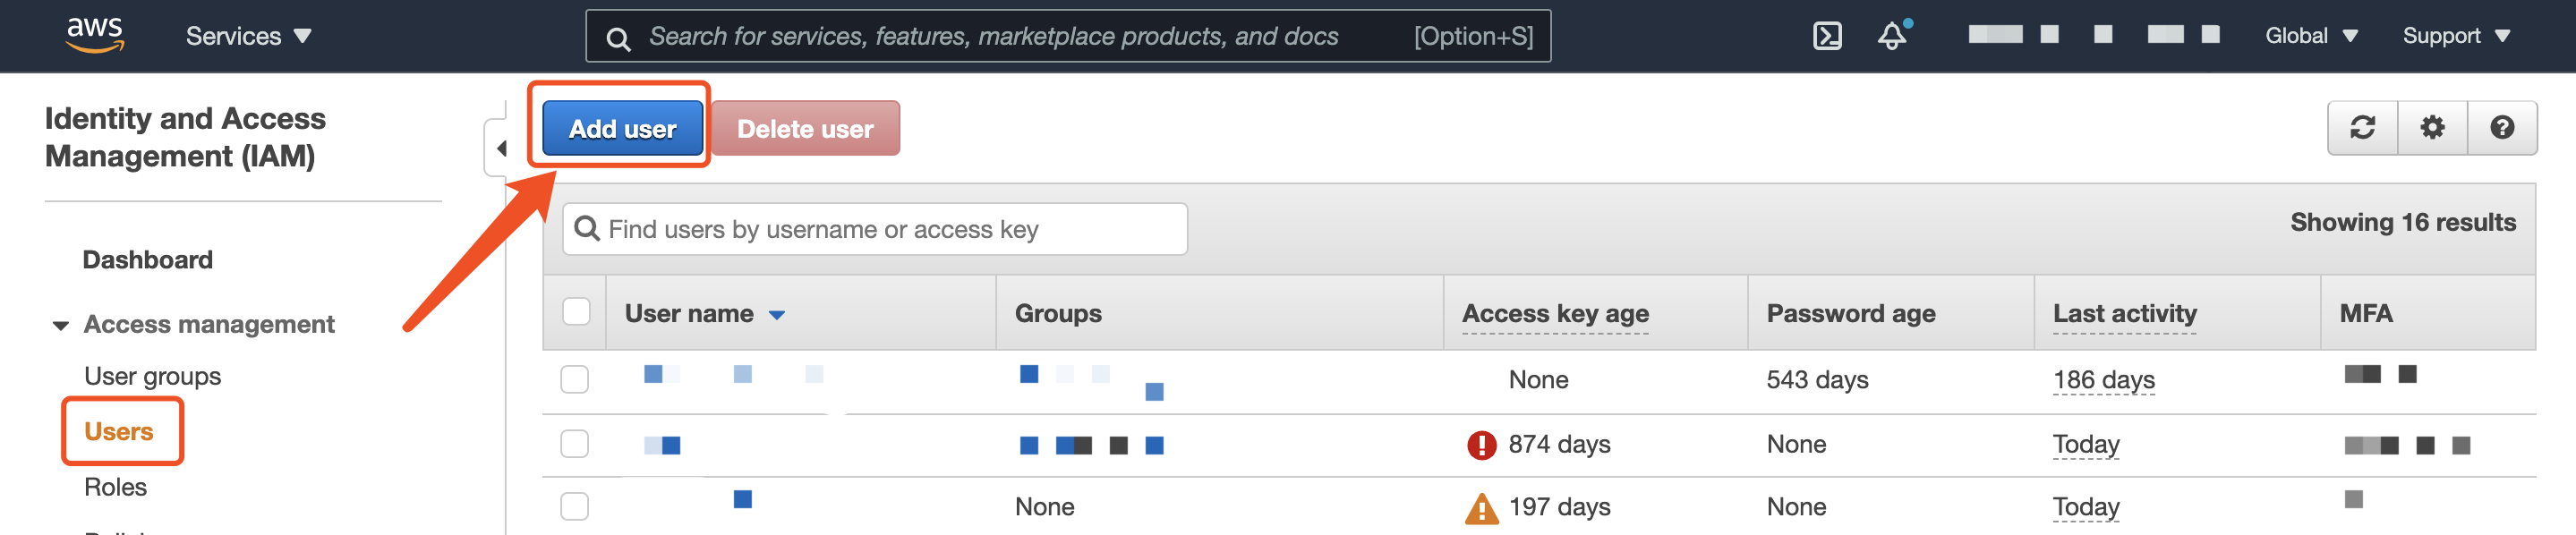Click the Add user button
The width and height of the screenshot is (2576, 535).
coord(622,128)
